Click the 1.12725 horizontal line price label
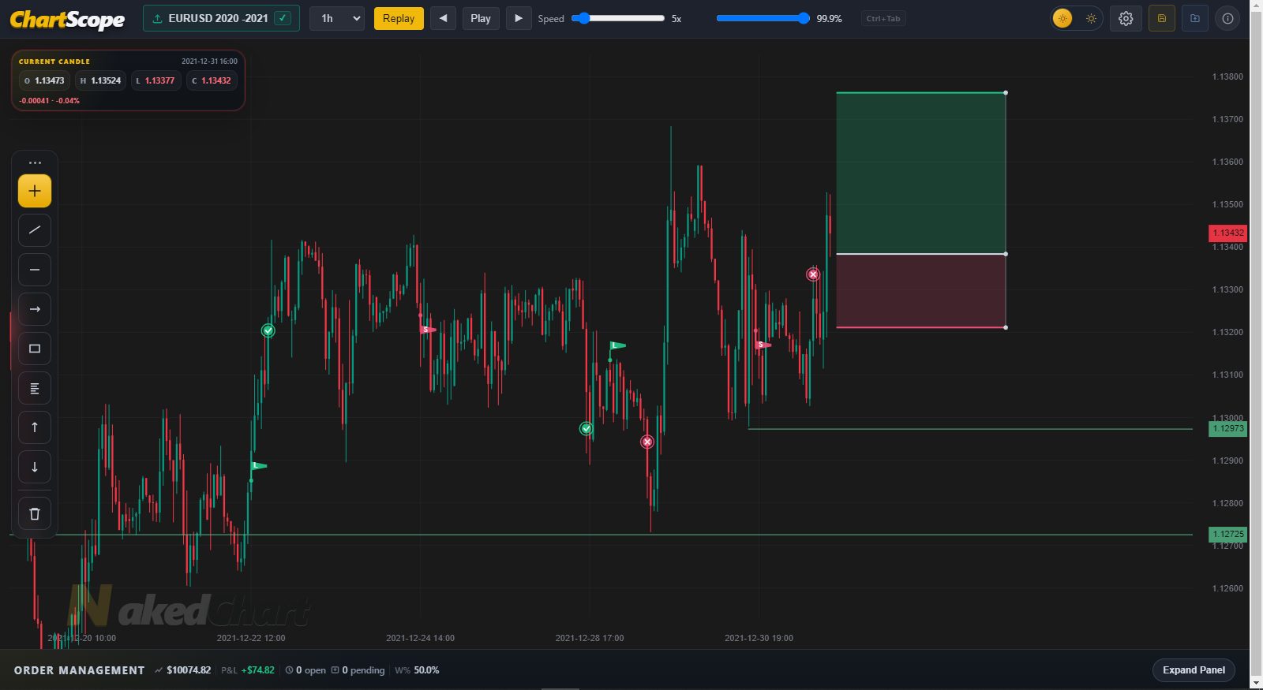The width and height of the screenshot is (1263, 690). (x=1227, y=535)
